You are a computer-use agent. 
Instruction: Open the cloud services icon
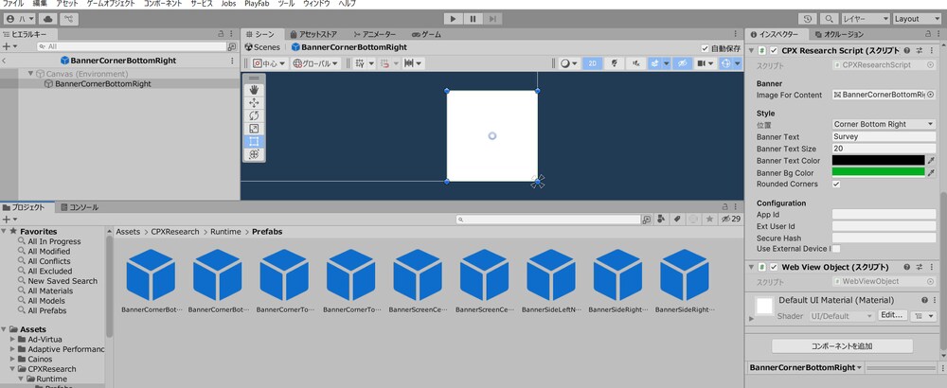47,19
